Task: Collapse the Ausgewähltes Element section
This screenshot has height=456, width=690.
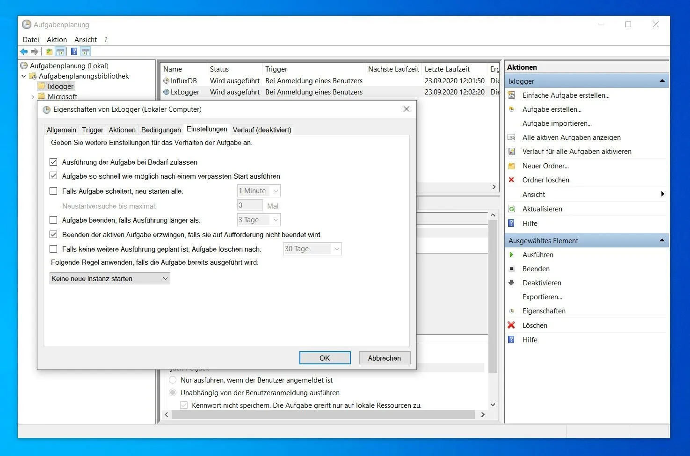Action: coord(662,240)
